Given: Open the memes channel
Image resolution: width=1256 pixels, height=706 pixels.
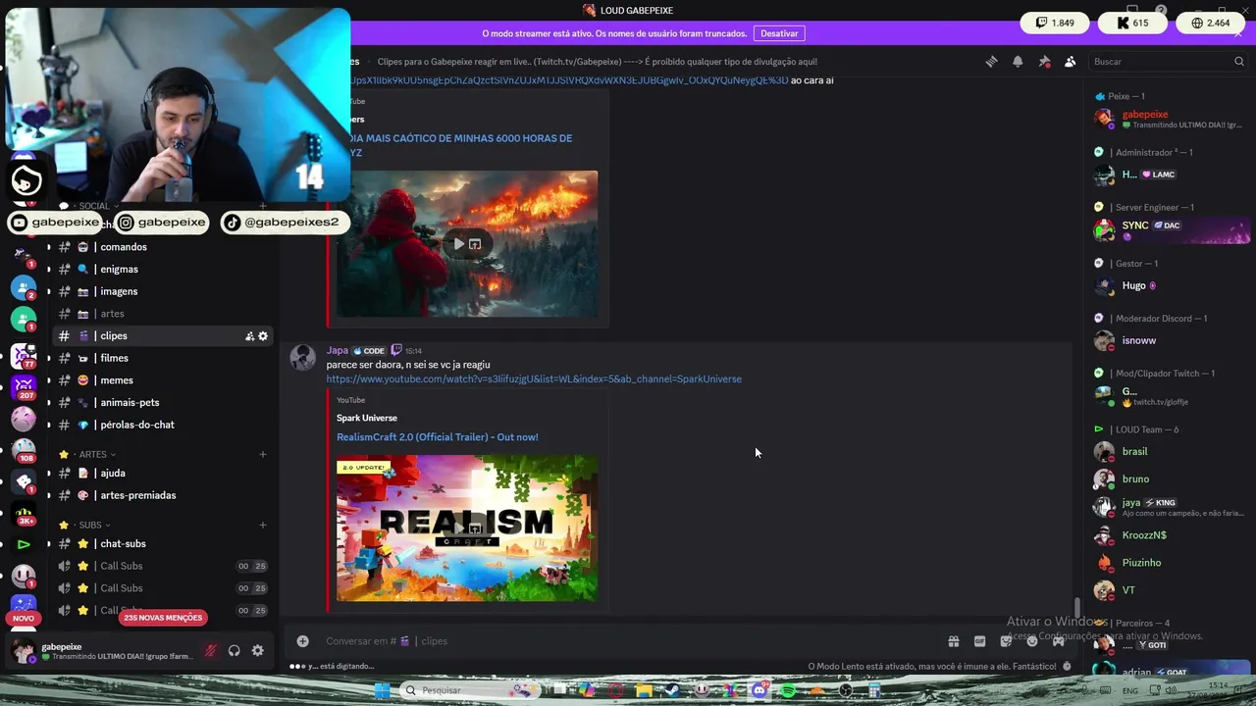Looking at the screenshot, I should [161, 380].
